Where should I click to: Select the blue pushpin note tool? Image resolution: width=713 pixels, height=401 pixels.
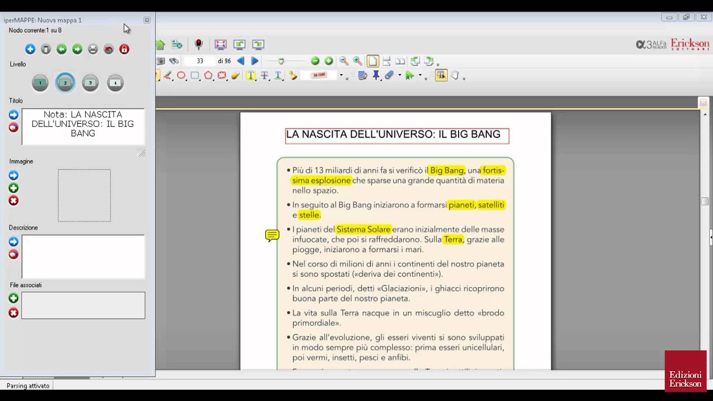pos(376,76)
